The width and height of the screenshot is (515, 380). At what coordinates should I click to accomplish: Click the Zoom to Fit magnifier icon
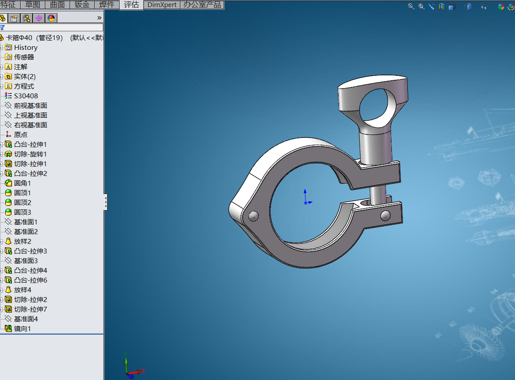(x=411, y=6)
